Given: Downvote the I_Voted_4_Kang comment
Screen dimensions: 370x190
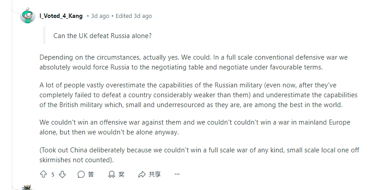Looking at the screenshot, I should (x=62, y=174).
